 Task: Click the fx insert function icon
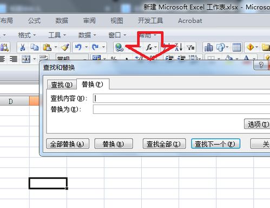click(x=149, y=48)
